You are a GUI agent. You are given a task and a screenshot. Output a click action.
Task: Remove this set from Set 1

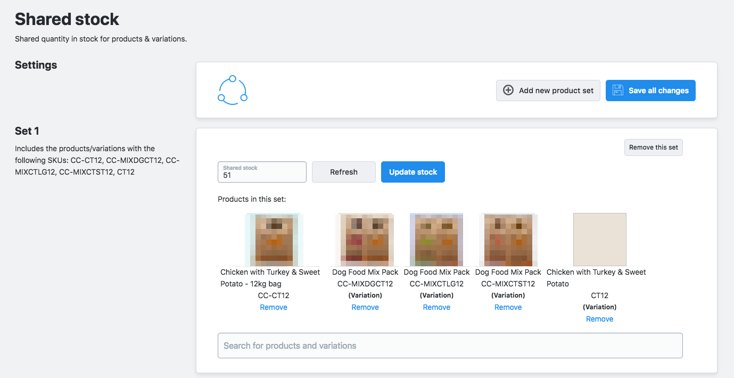point(654,147)
